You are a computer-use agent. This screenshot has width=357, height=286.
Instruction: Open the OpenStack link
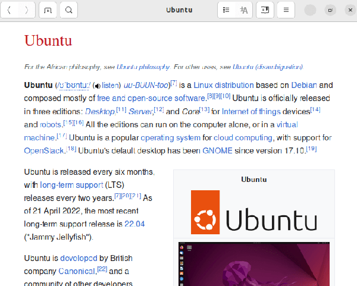point(44,151)
